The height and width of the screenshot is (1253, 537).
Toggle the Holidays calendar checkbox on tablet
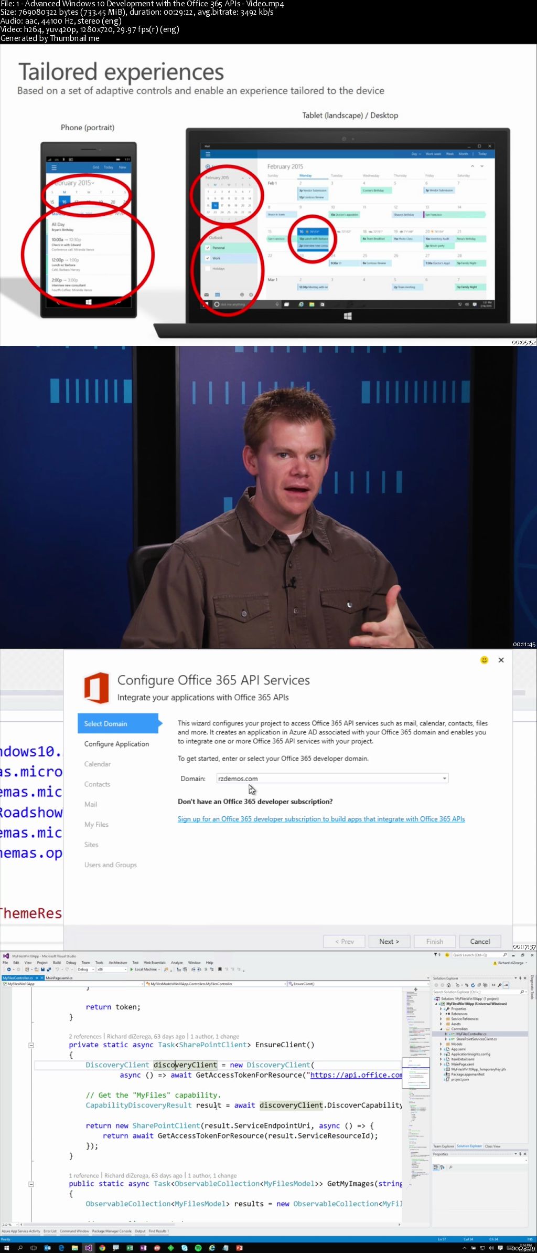coord(208,268)
